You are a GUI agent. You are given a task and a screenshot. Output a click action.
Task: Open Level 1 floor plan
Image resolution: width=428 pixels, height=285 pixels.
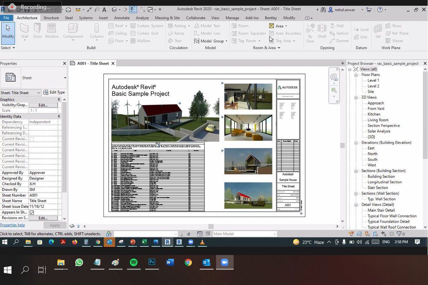pos(373,81)
